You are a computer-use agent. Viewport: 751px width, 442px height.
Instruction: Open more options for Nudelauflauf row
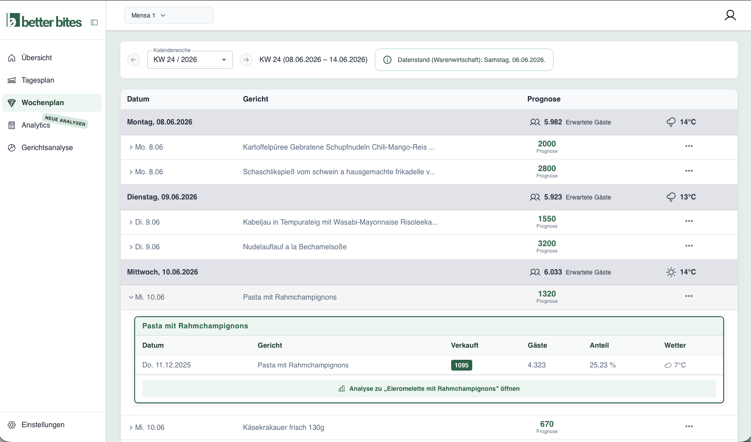click(x=689, y=246)
